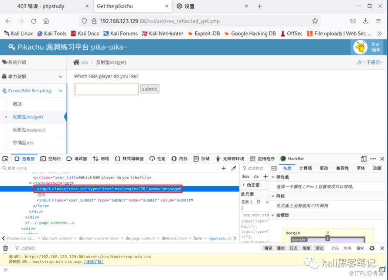Clear console with the trash icon

coord(5,248)
